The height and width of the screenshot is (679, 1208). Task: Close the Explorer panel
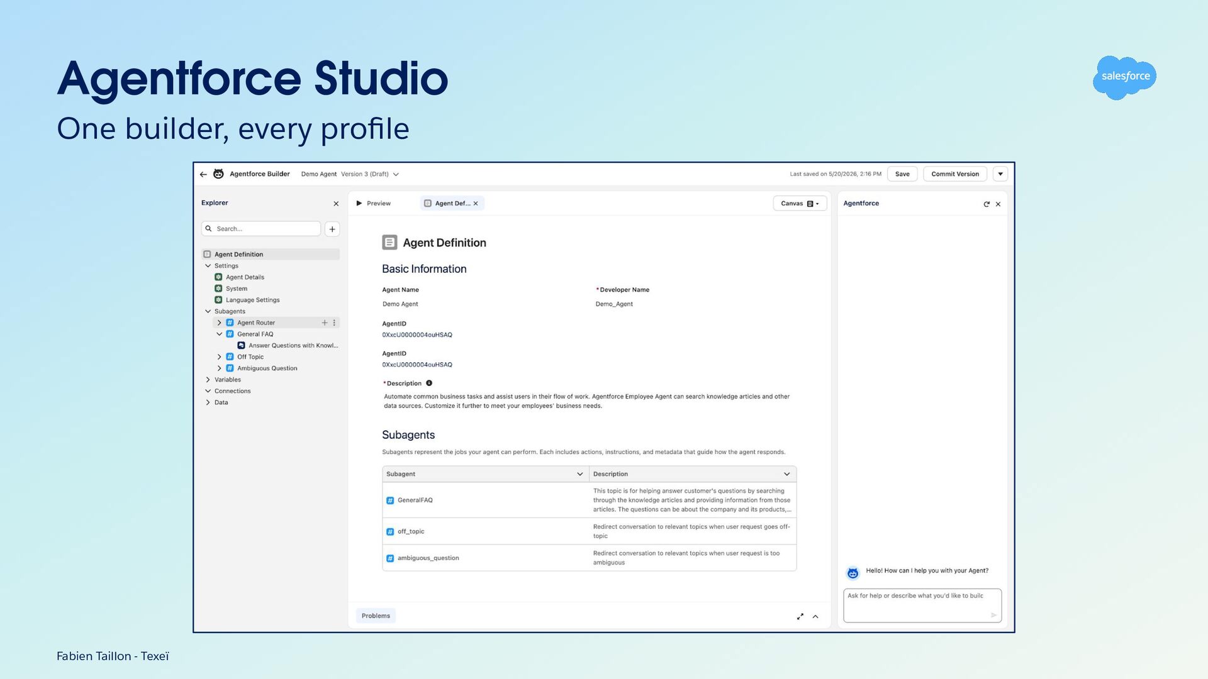click(336, 204)
